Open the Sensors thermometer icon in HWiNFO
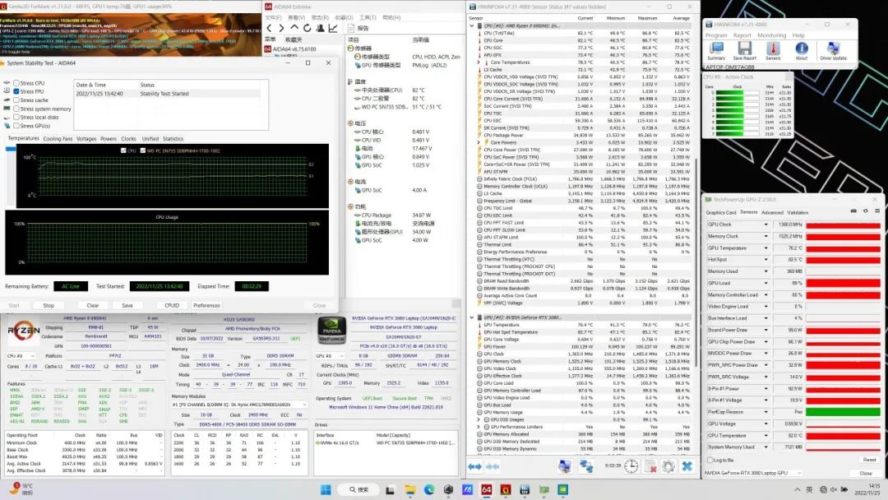This screenshot has height=500, width=888. point(773,49)
